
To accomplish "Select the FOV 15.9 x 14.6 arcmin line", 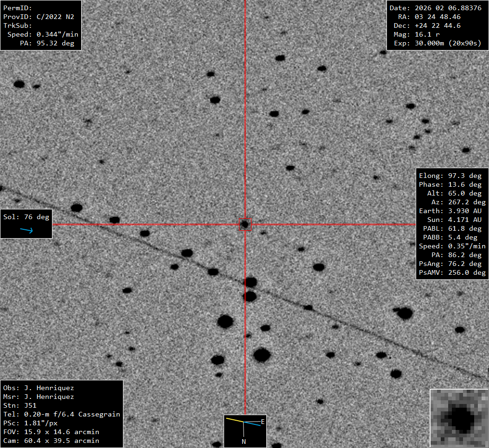I will click(x=51, y=432).
